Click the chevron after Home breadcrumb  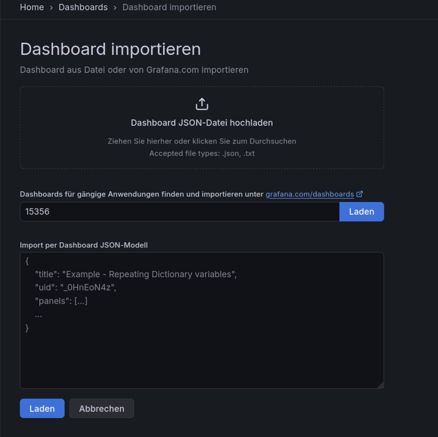[x=51, y=8]
